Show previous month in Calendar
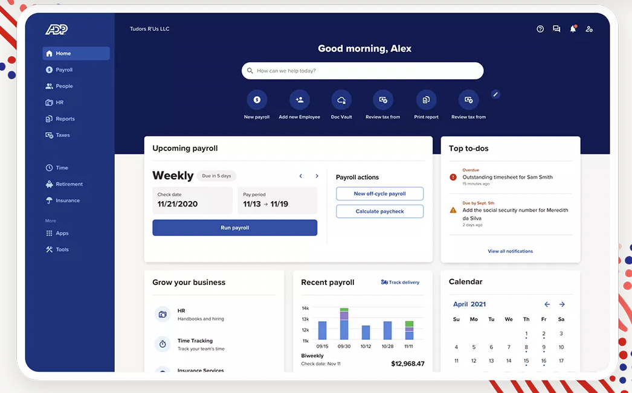This screenshot has width=632, height=393. click(547, 304)
